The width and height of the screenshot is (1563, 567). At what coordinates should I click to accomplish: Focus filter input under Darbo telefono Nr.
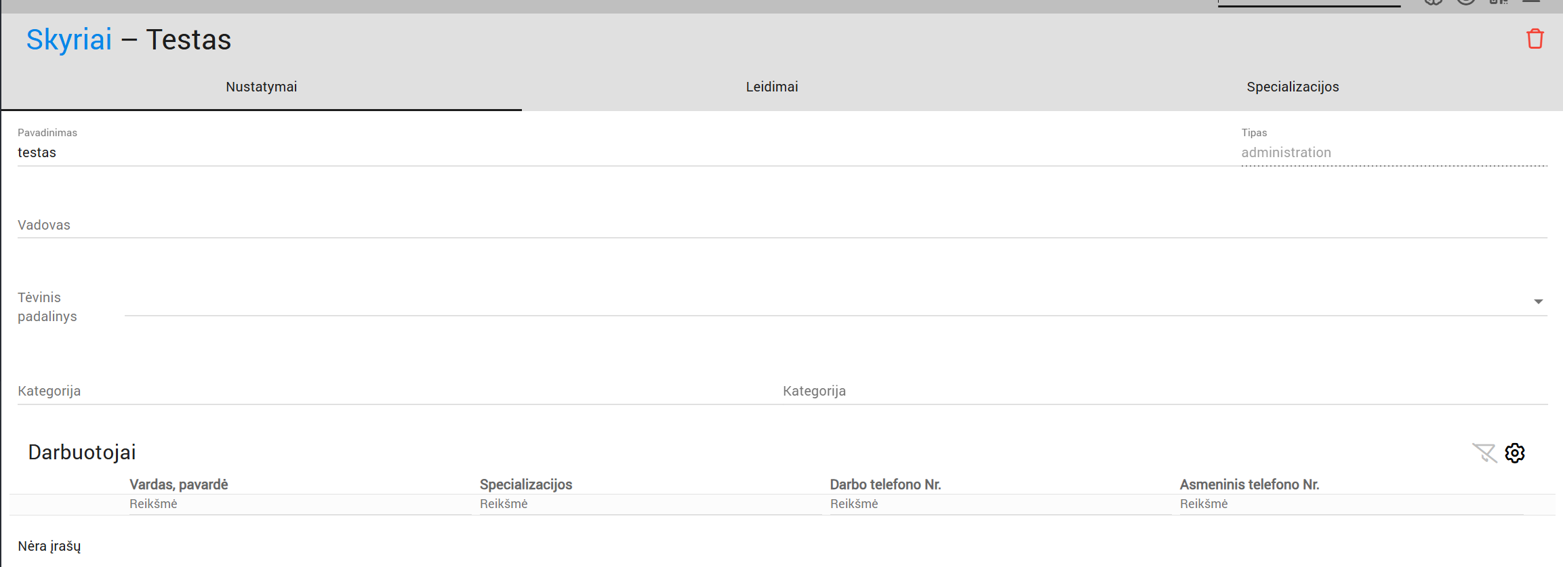click(1000, 504)
